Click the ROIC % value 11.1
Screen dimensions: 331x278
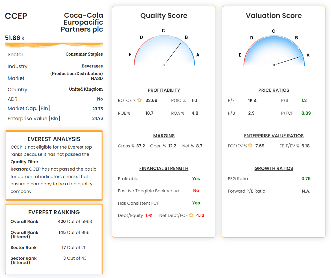[x=194, y=100]
